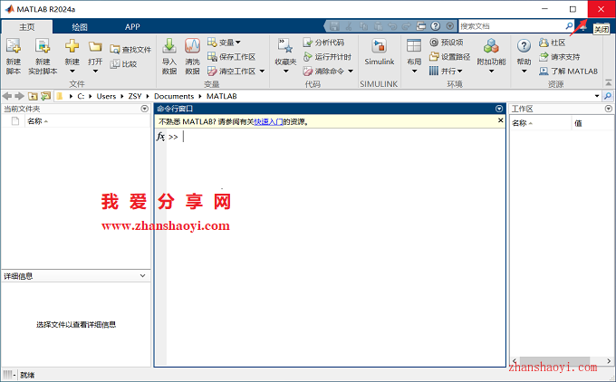Open the Layout (布局) menu
616x382 pixels.
(414, 56)
